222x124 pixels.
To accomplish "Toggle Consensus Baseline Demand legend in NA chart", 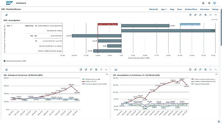I will click(x=203, y=82).
